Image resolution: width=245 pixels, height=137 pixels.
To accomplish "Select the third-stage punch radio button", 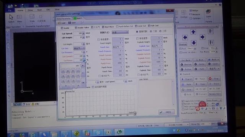I will click(160, 31).
